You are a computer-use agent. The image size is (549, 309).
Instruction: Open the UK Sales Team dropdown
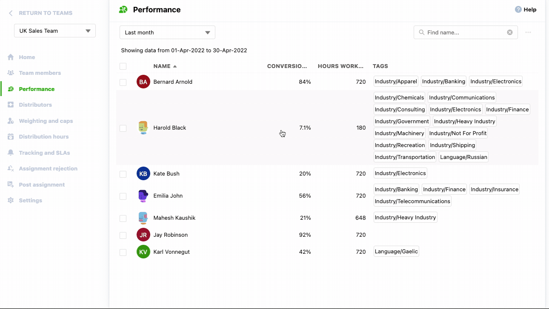pos(55,31)
